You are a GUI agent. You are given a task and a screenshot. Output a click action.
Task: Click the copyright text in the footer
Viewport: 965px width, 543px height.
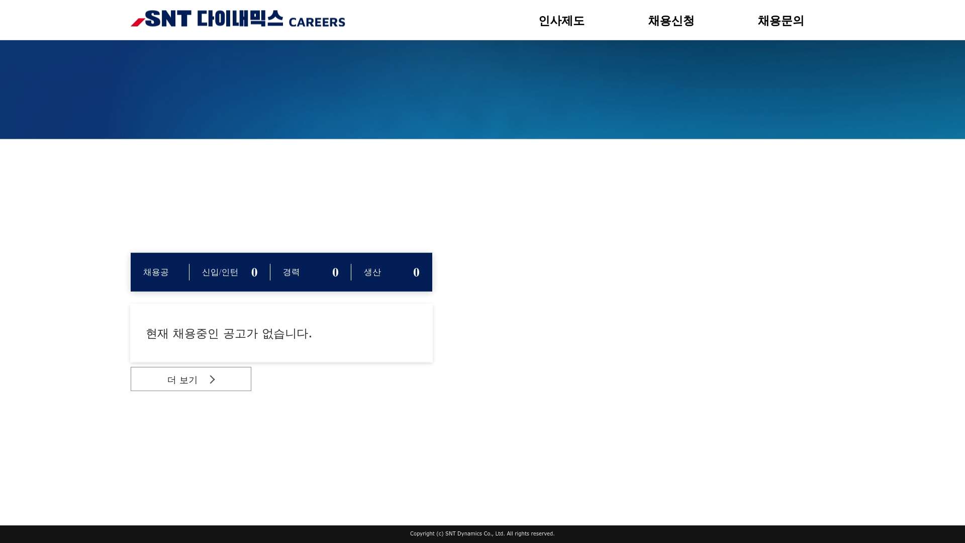[x=481, y=533]
